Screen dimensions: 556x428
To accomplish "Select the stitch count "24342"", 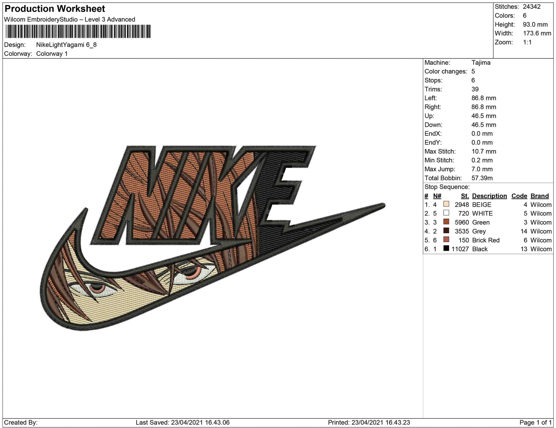I will (531, 7).
